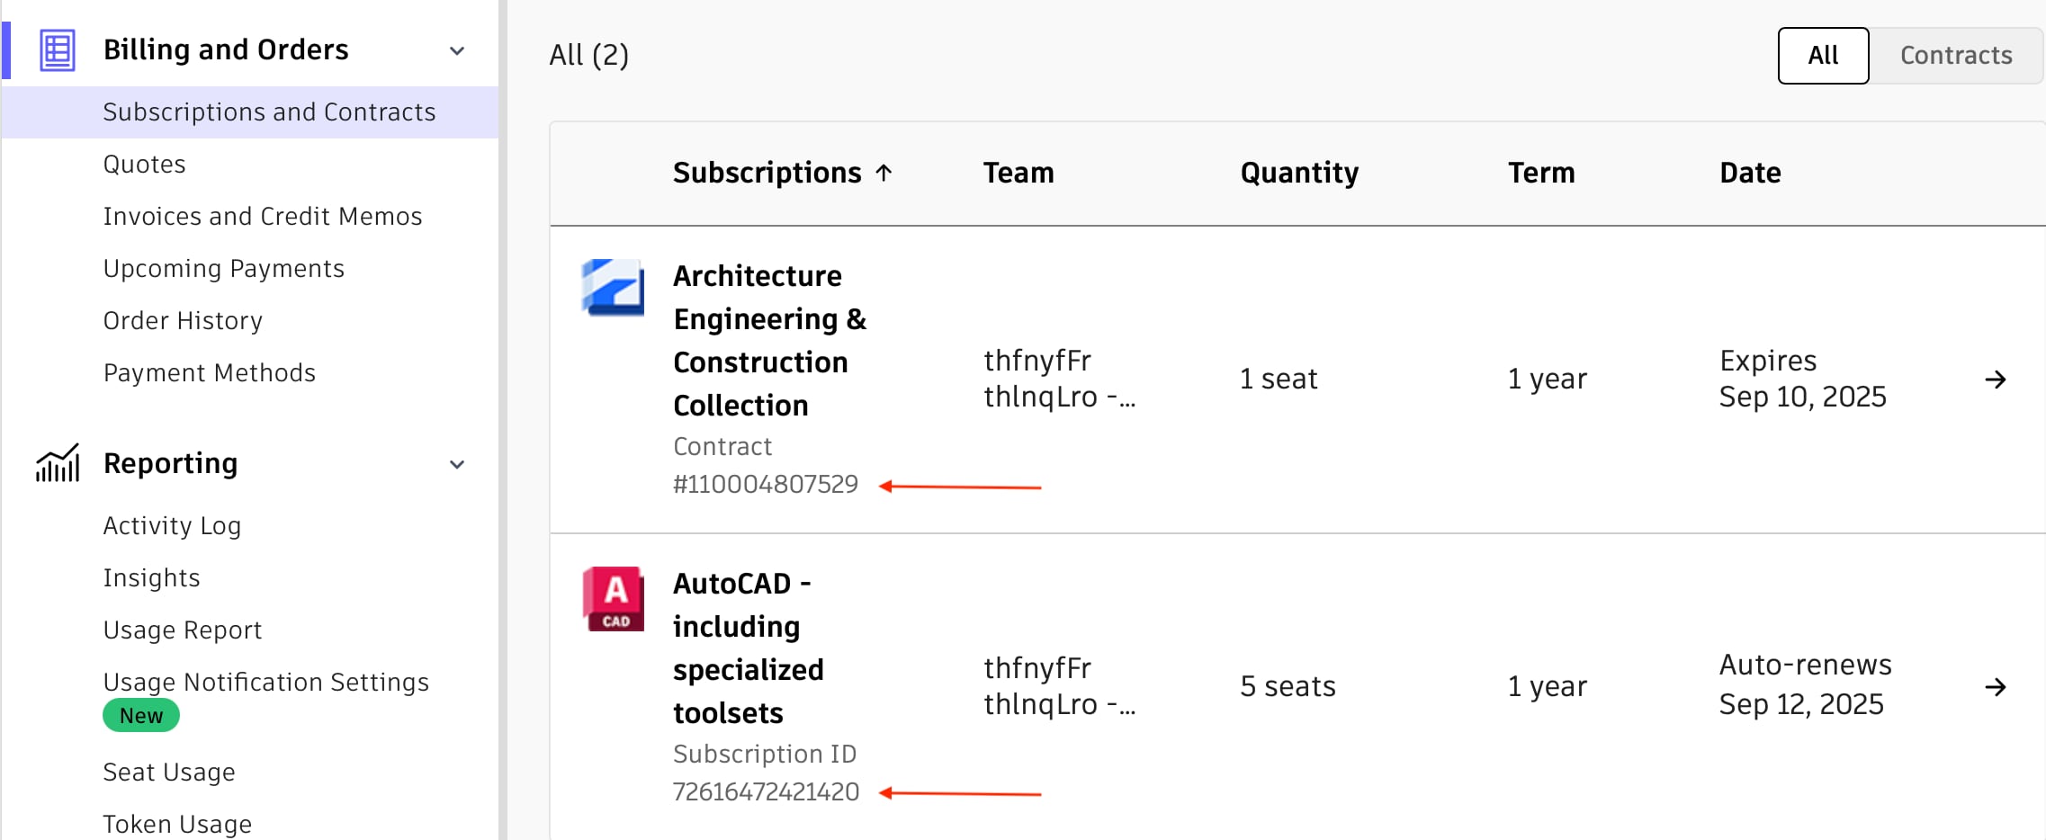
Task: Collapse the Reporting section chevron
Action: (x=457, y=465)
